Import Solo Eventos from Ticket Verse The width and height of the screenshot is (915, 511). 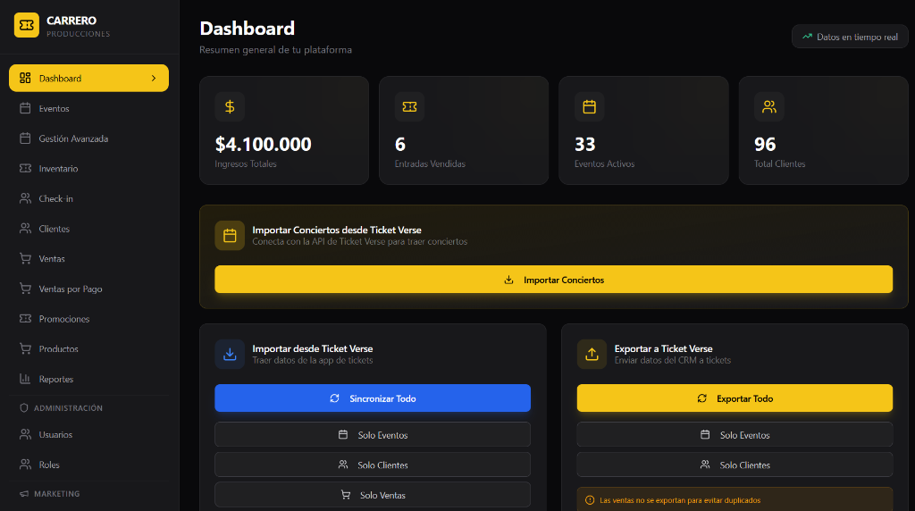click(373, 434)
